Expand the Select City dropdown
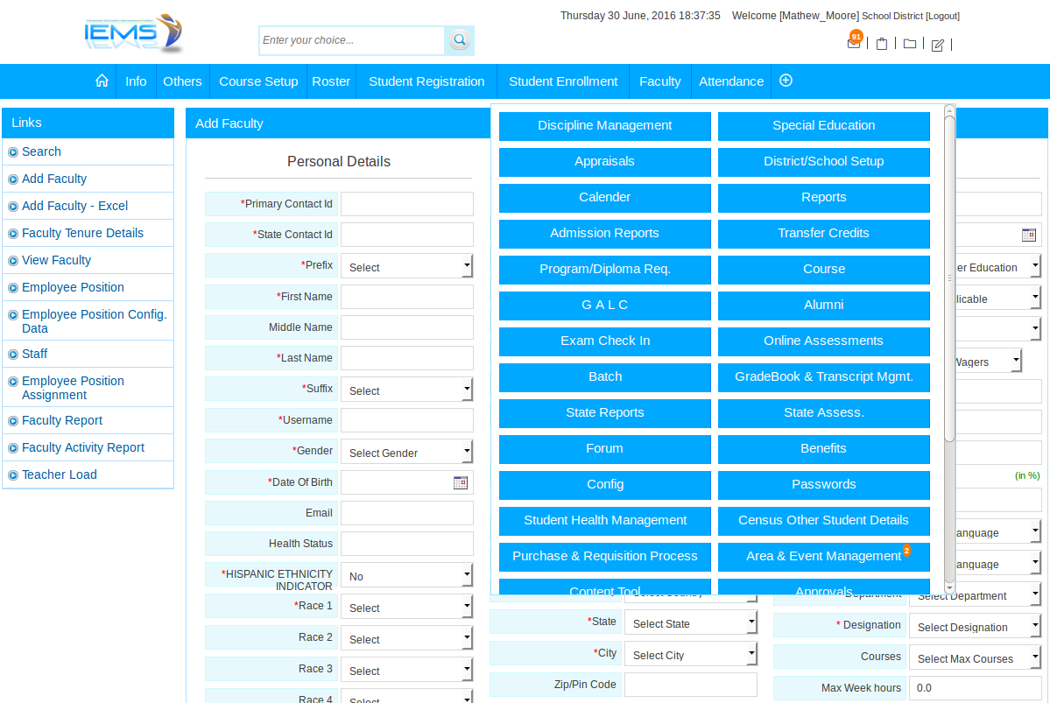Screen dimensions: 1050x703 690,654
